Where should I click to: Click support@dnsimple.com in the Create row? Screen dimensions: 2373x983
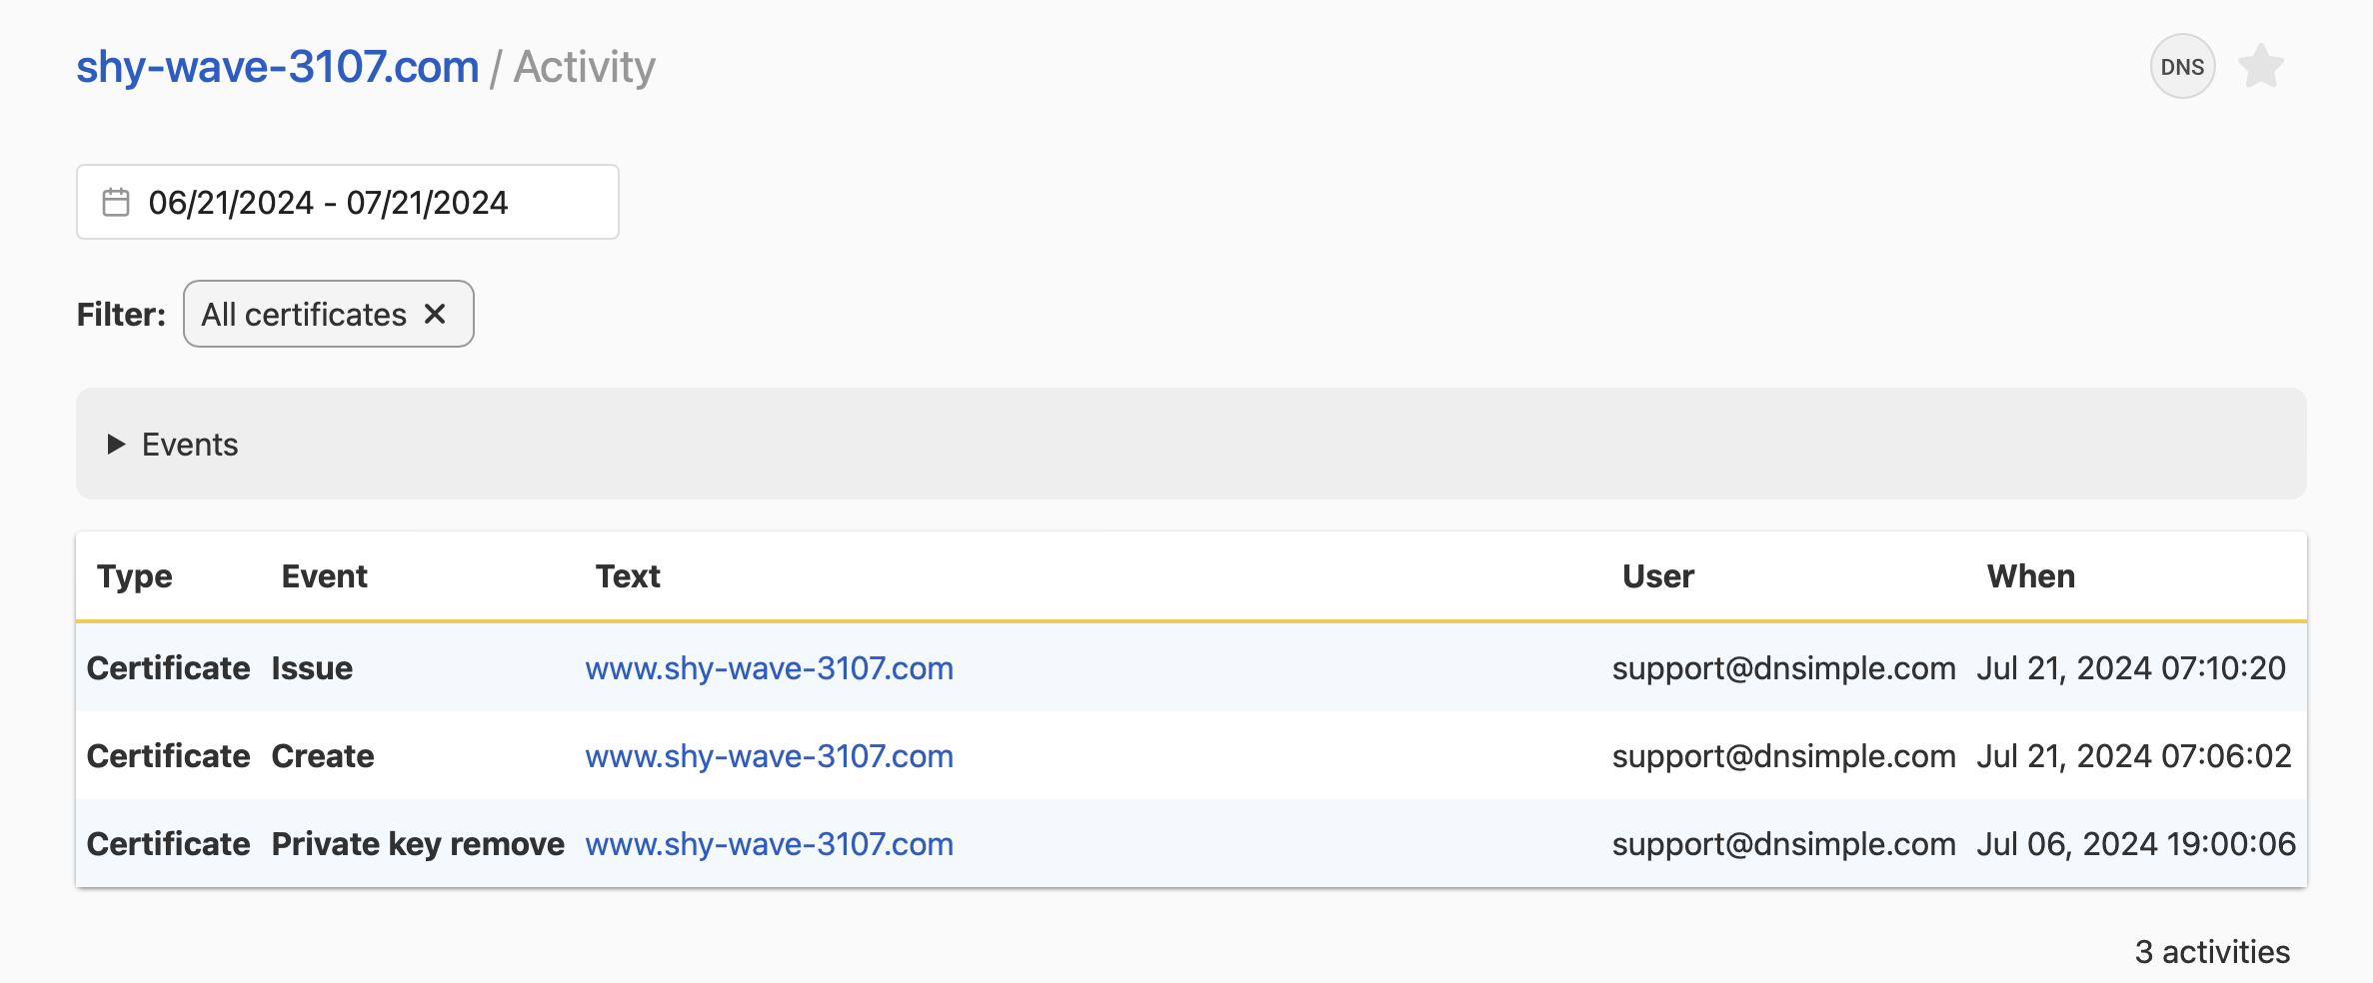pos(1783,756)
